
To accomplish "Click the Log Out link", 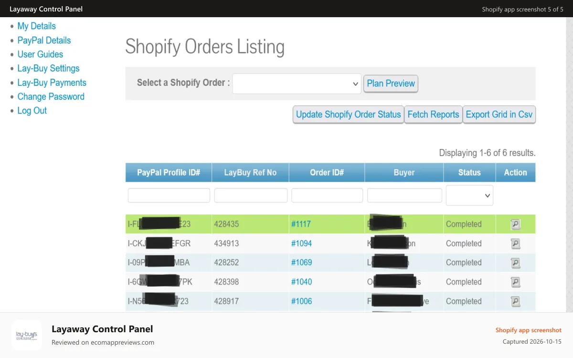I will [32, 111].
